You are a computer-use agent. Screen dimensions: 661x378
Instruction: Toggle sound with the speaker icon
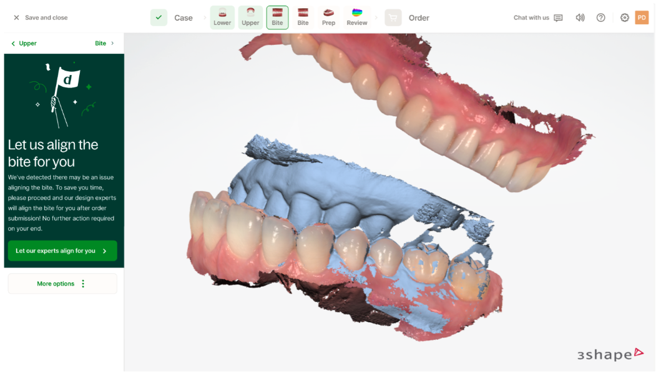click(x=580, y=17)
